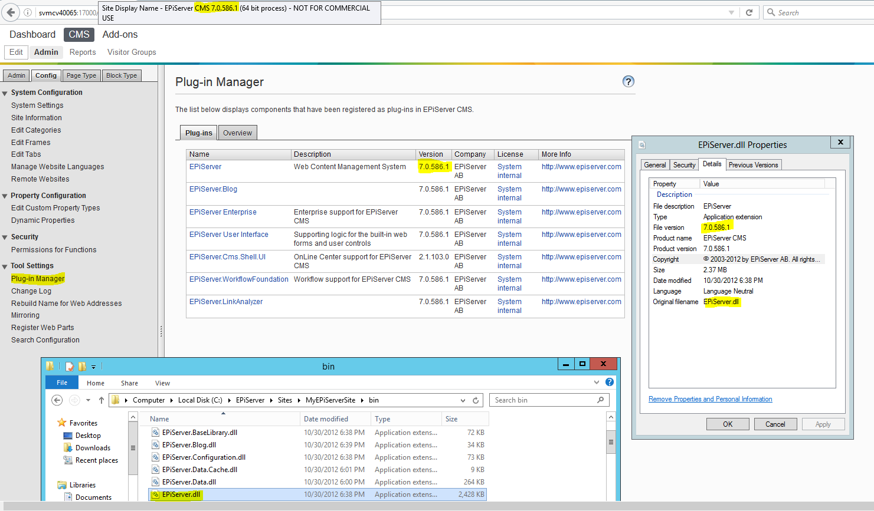Click the Reports menu item
This screenshot has height=511, width=874.
(83, 52)
